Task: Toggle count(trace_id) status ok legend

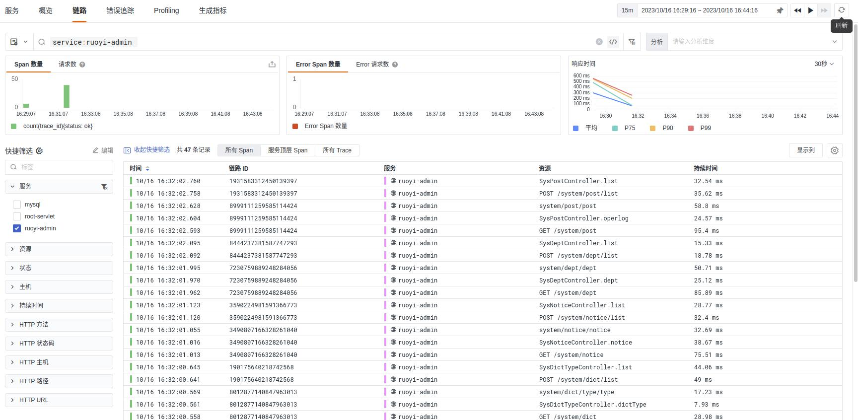Action: [52, 126]
